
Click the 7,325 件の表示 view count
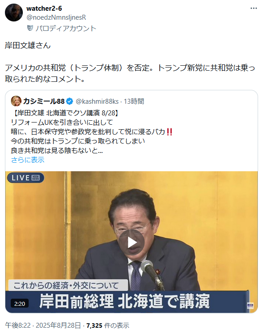tap(108, 325)
